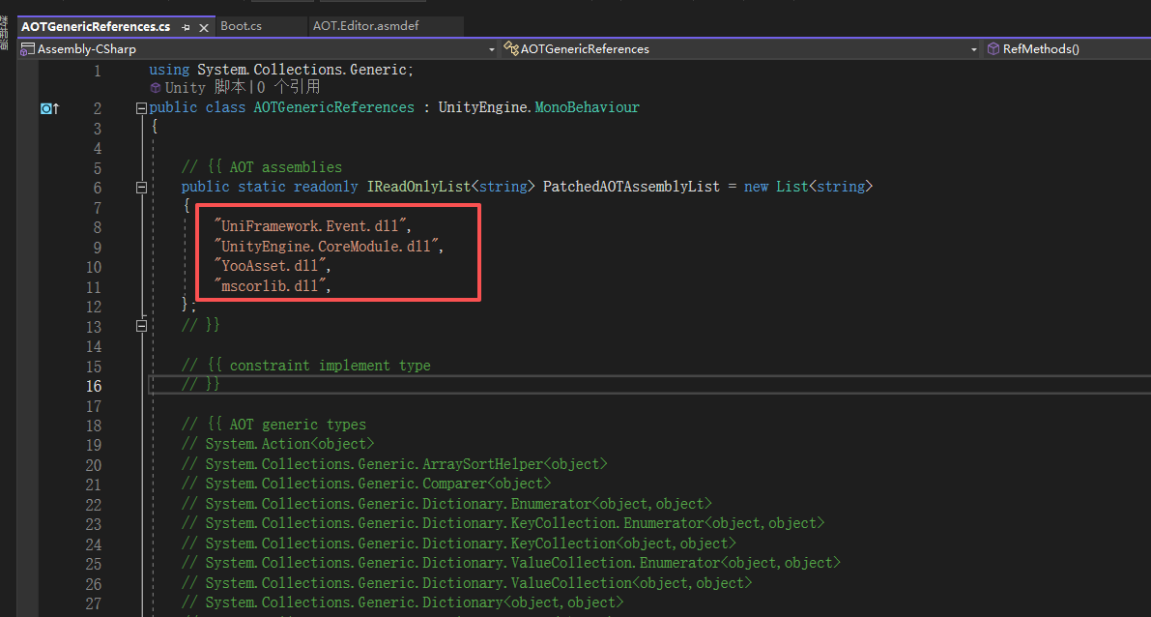Click the IReadOnlyList<string> type on line 6
The image size is (1151, 617).
click(x=451, y=187)
